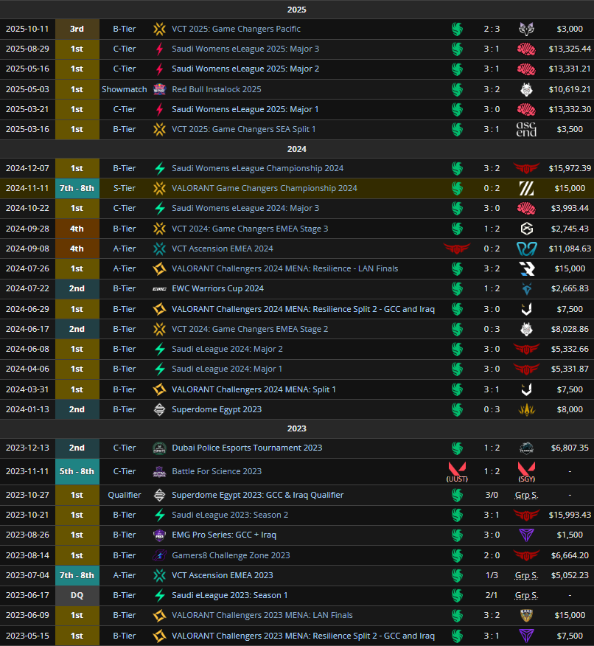Click the opponent team logo in the VCT 2025: Game Changers Pacific row
This screenshot has width=594, height=646.
point(526,29)
